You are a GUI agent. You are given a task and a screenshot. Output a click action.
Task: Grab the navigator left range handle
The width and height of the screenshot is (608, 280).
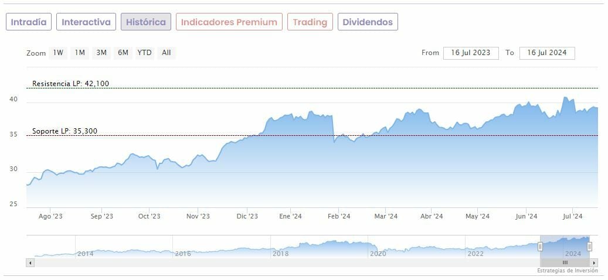point(540,247)
